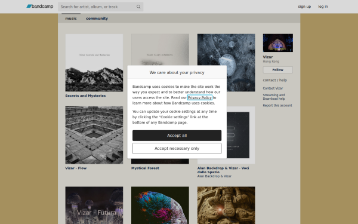
Task: Click Accept necessary only button
Action: (x=177, y=148)
